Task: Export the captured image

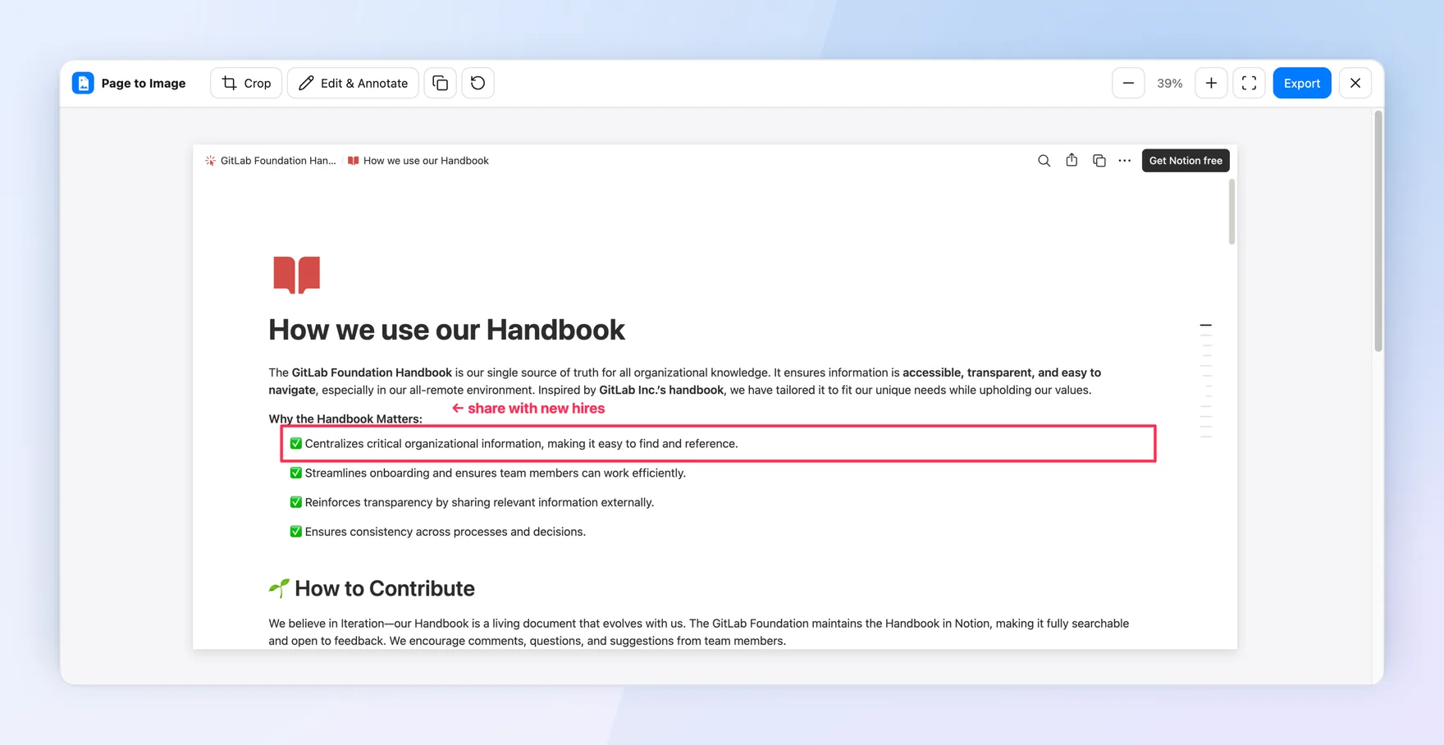Action: (x=1302, y=83)
